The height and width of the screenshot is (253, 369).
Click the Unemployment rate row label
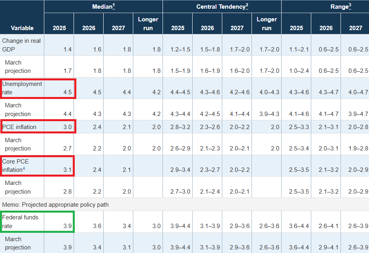[x=22, y=88]
